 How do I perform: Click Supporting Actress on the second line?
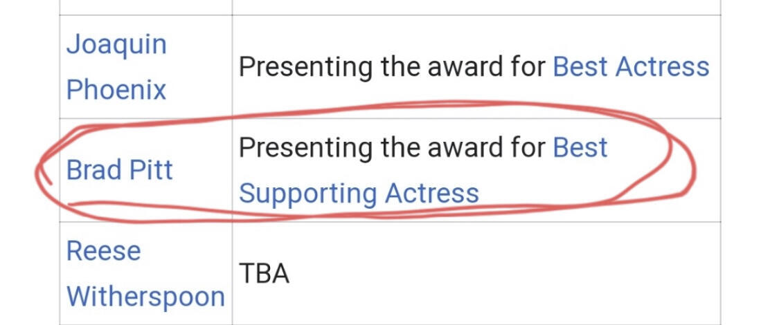tap(359, 194)
